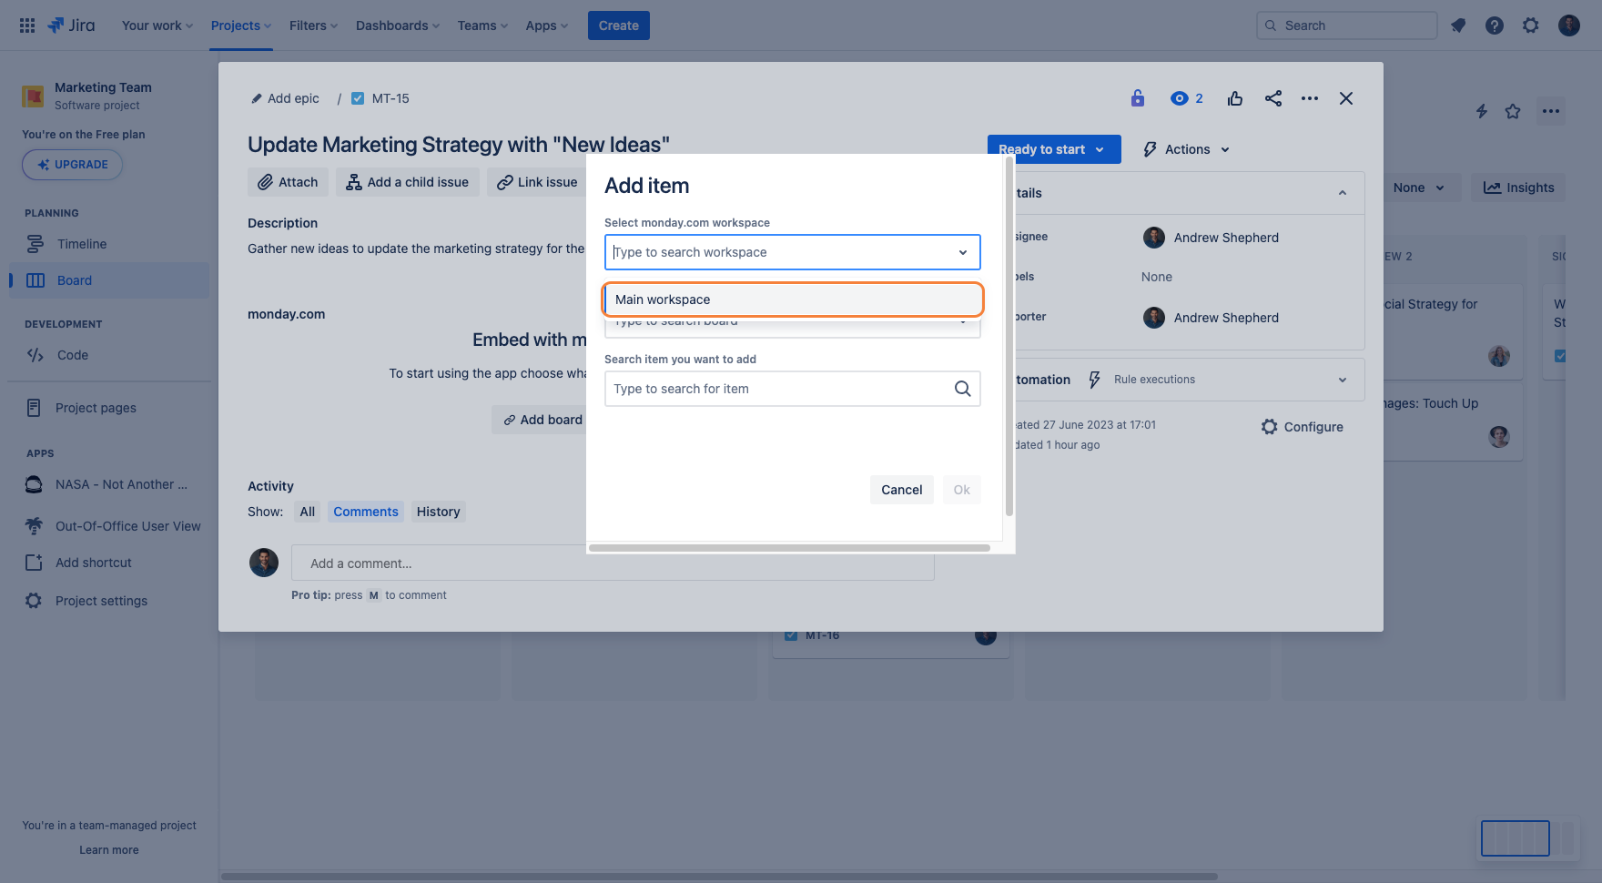Click the Add item dialog vertical scrollbar

1009,337
